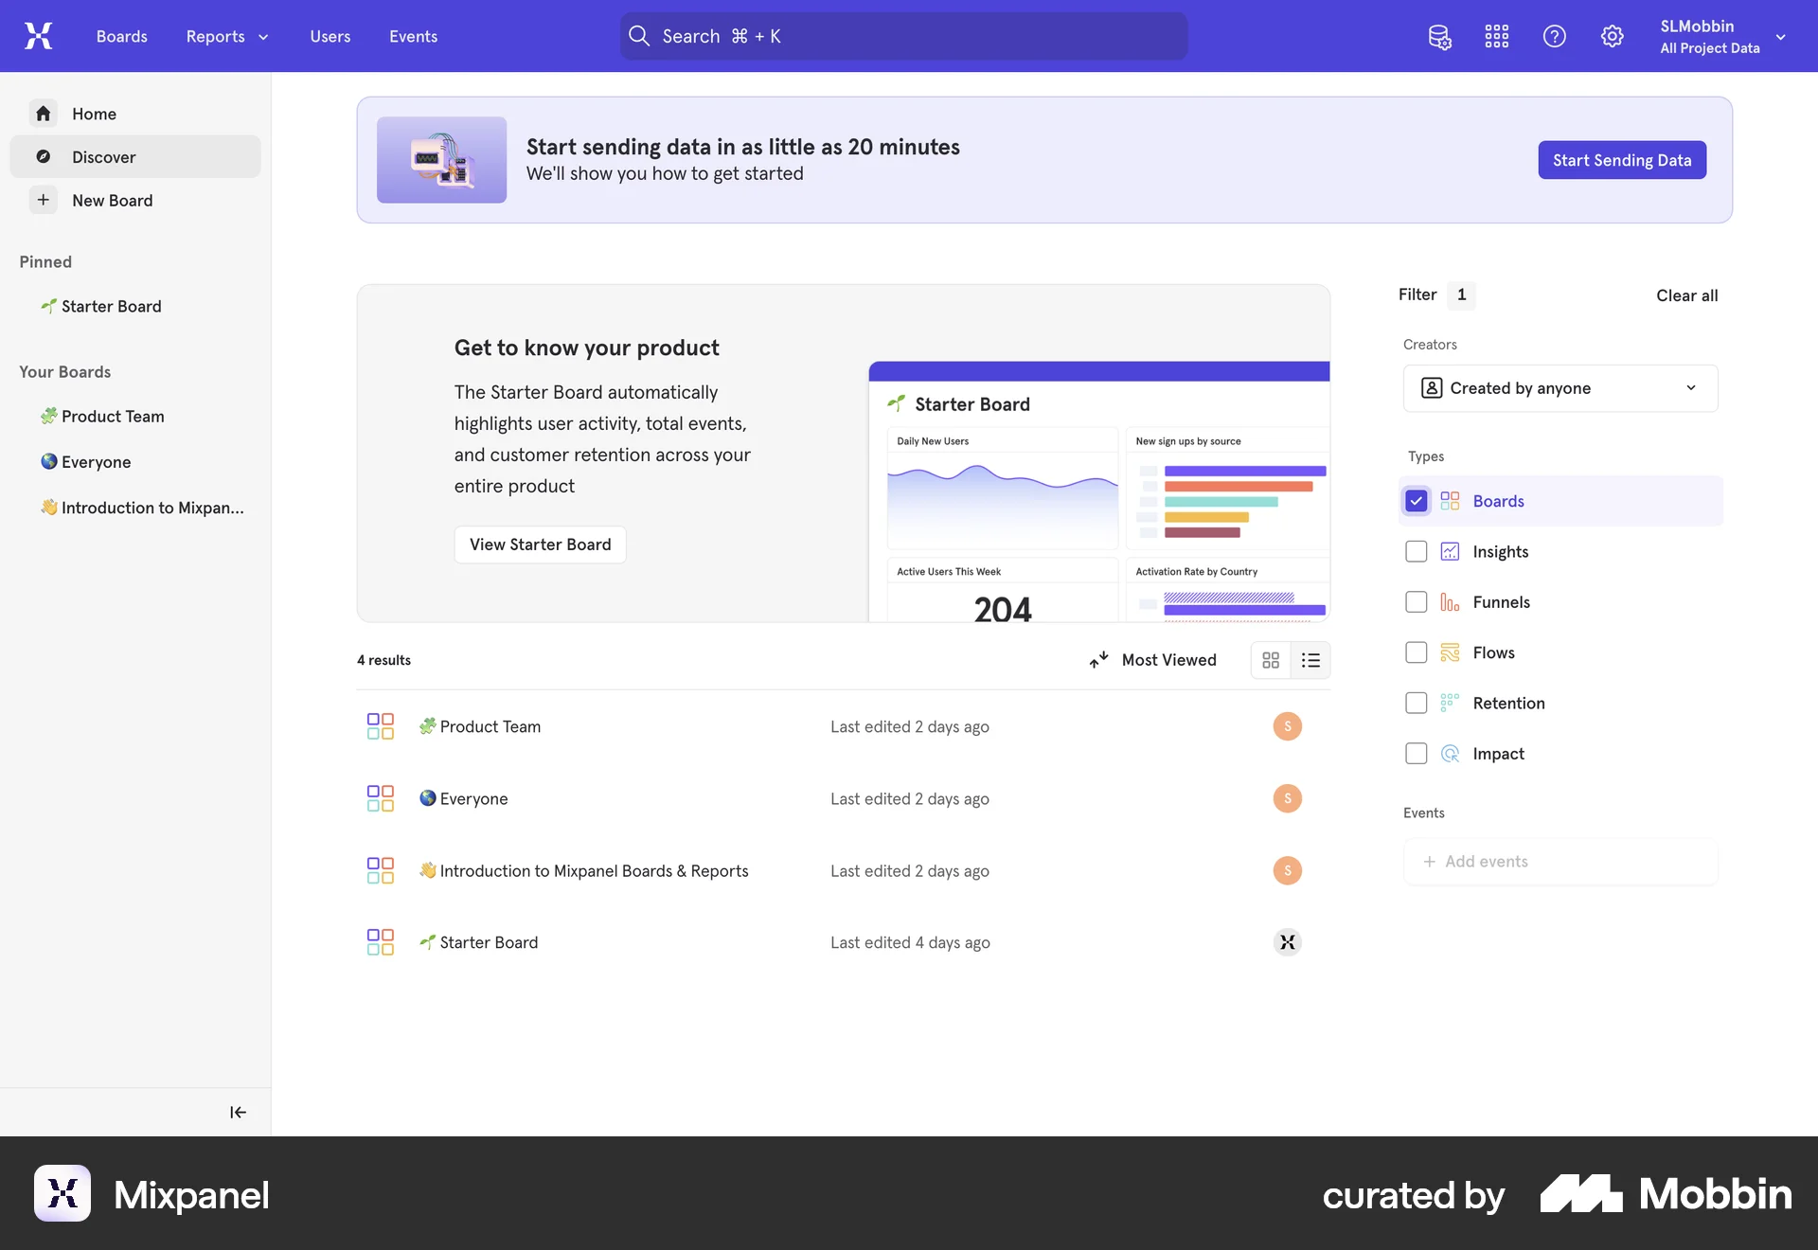
Task: Check the Insights type filter
Action: [x=1417, y=551]
